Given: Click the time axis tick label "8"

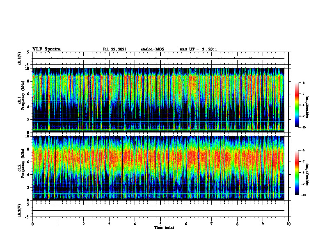Looking at the screenshot, I should coord(237,224).
